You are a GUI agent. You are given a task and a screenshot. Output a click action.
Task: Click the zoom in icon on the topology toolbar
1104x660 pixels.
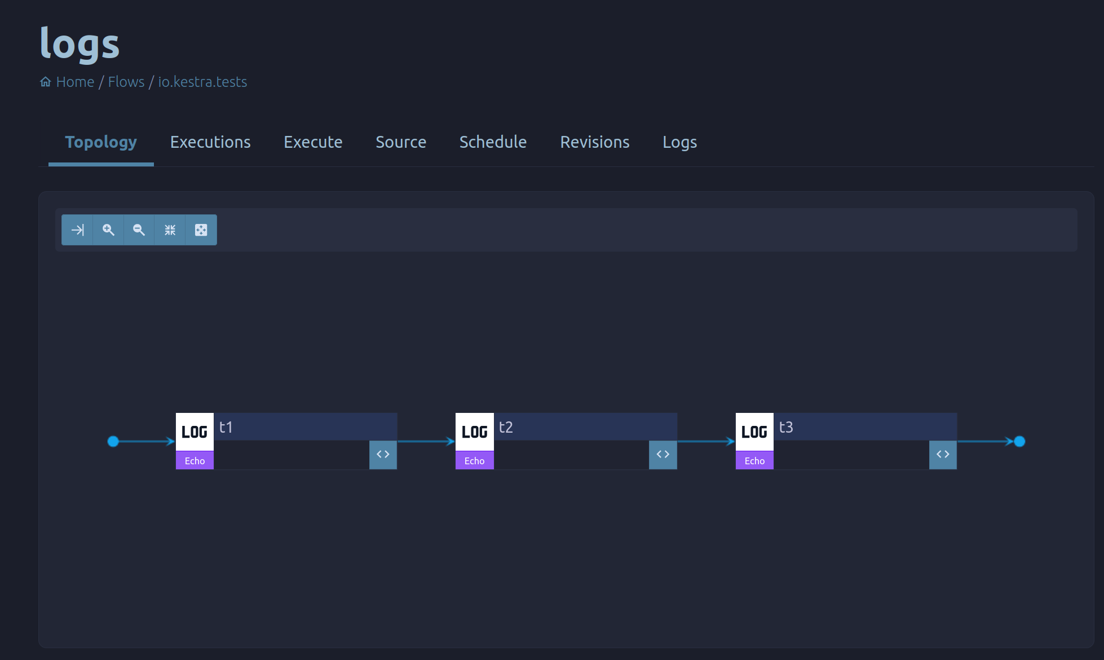pyautogui.click(x=108, y=230)
